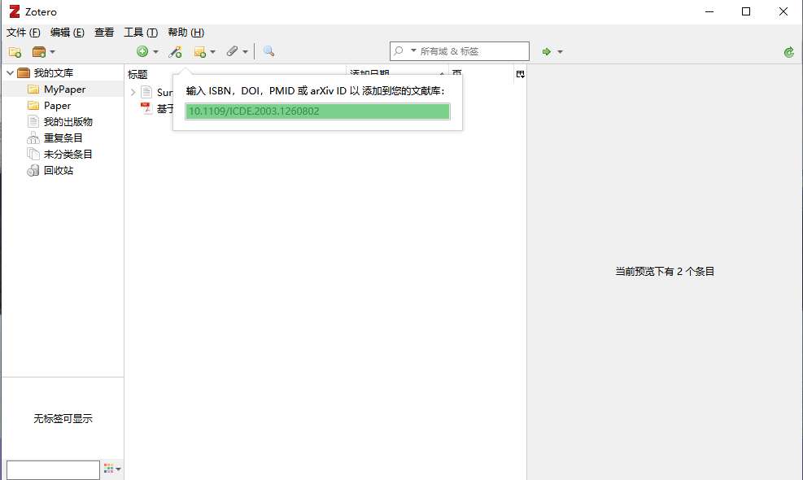Click the green Locate arrow icon

click(547, 51)
